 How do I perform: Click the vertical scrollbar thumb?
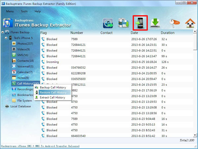coord(195,42)
